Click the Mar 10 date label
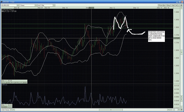The height and width of the screenshot is (112, 184). point(65,8)
